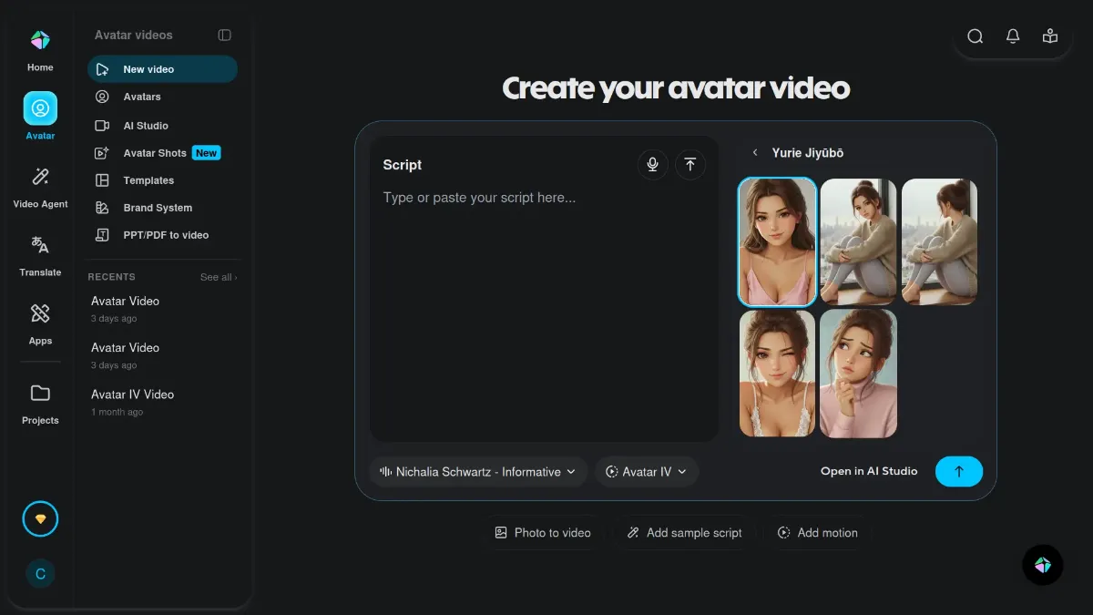Click the premium diamond upgrade icon
This screenshot has width=1093, height=615.
40,519
